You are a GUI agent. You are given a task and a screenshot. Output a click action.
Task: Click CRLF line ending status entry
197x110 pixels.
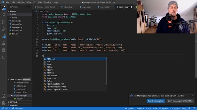point(155,108)
